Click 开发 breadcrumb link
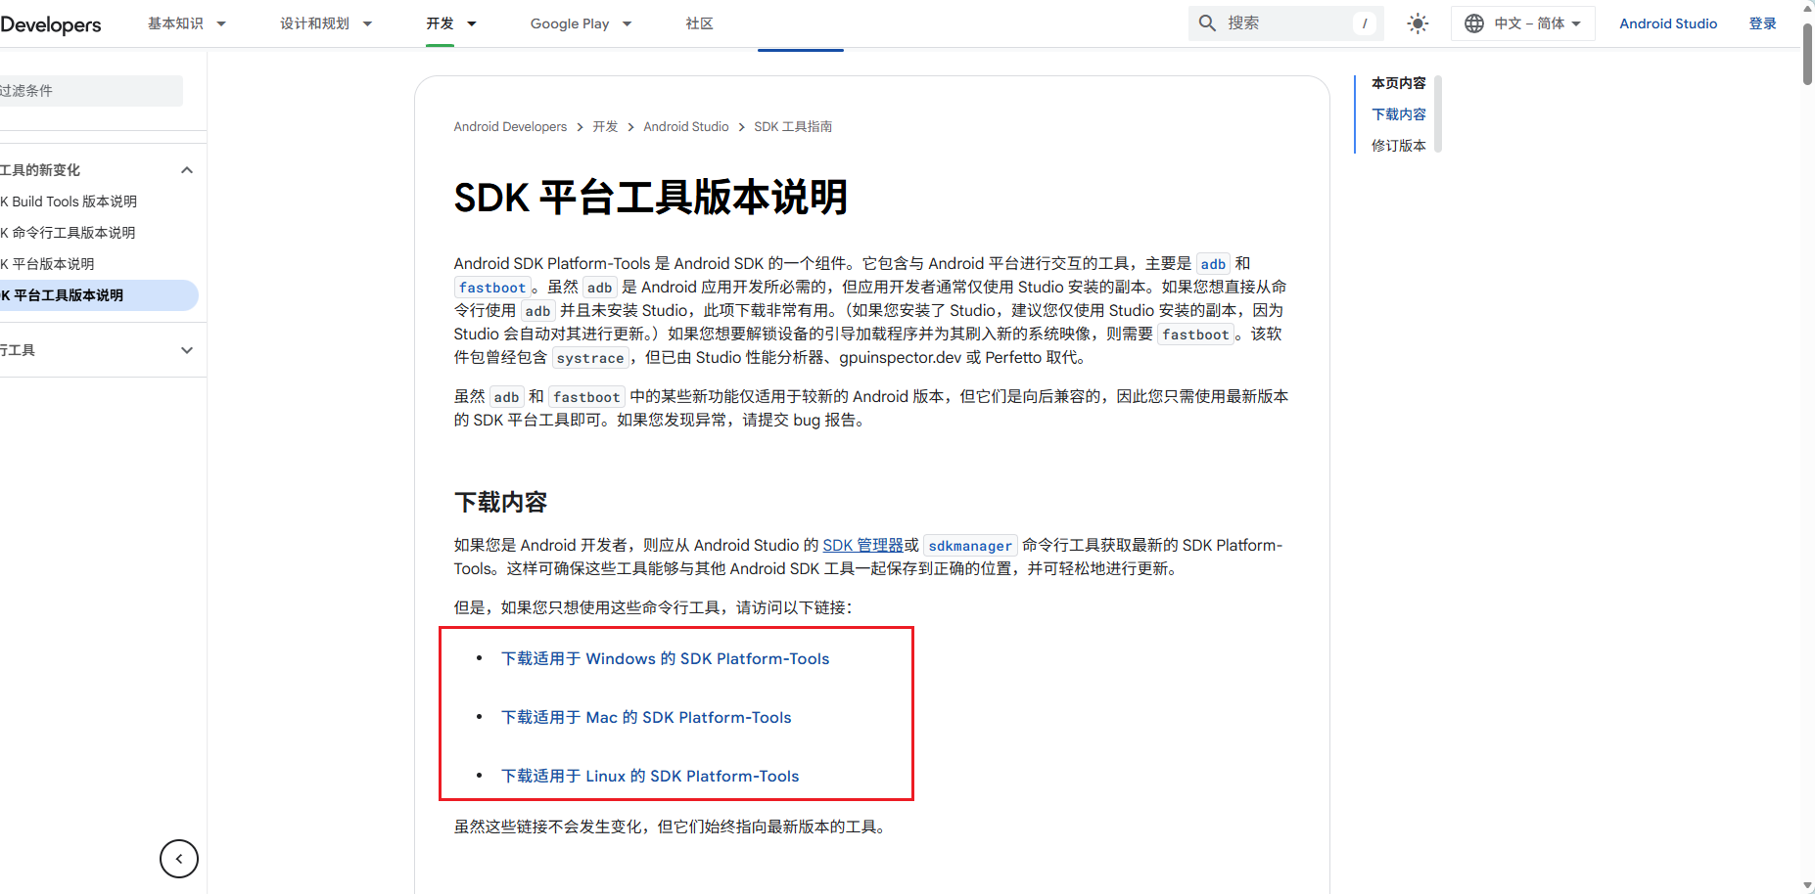This screenshot has height=894, width=1815. click(605, 127)
